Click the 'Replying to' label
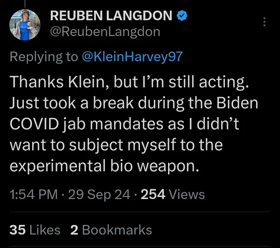The height and width of the screenshot is (248, 280). pos(43,57)
